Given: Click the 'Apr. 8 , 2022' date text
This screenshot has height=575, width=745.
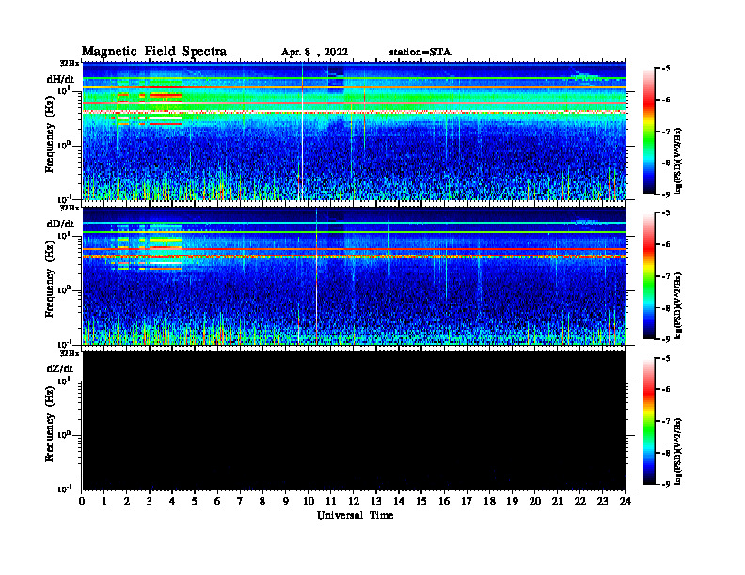Looking at the screenshot, I should coord(314,53).
